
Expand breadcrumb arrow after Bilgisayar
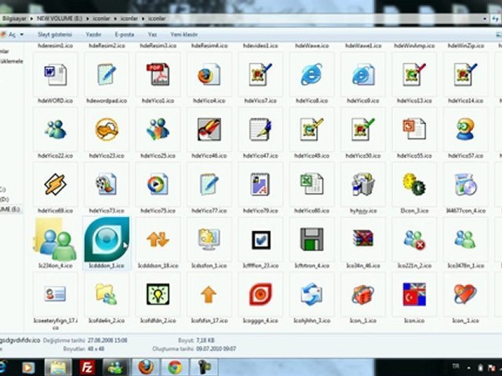32,19
